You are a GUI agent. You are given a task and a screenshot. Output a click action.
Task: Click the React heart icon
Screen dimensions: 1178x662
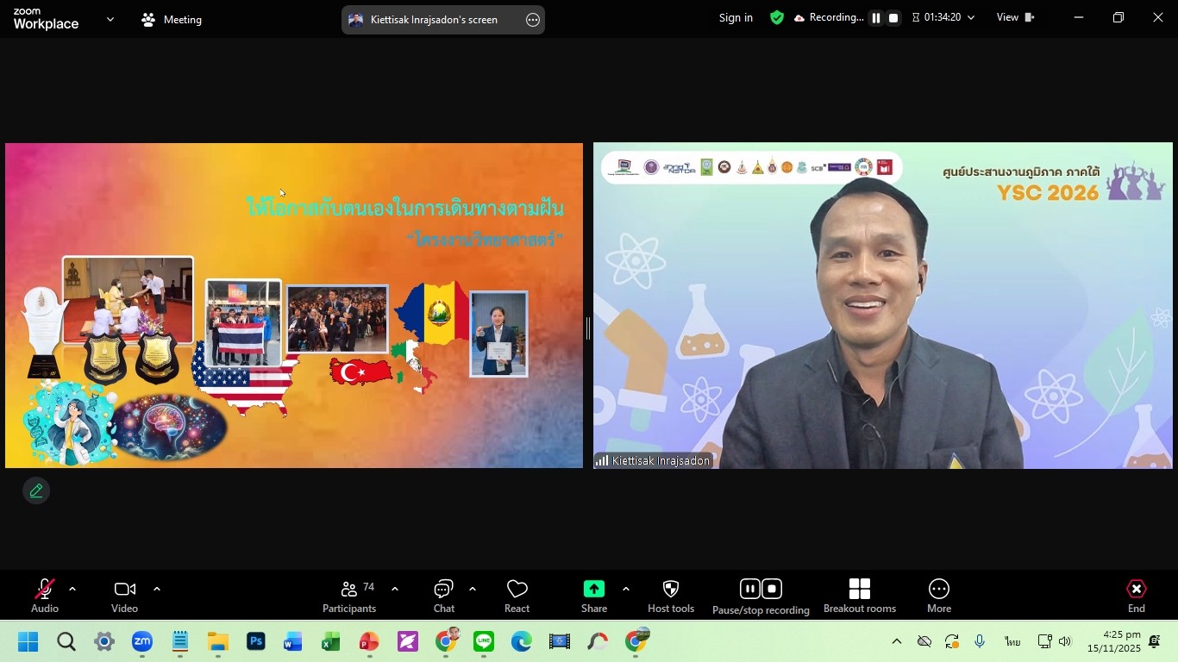(517, 596)
